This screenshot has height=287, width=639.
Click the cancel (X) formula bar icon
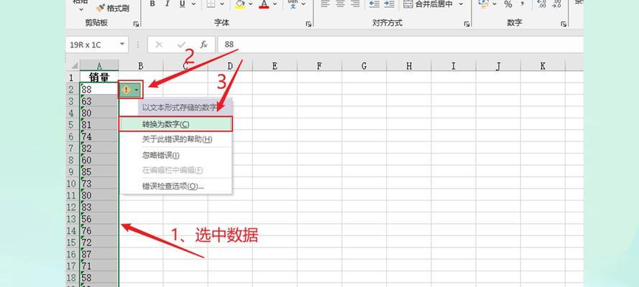click(x=159, y=44)
